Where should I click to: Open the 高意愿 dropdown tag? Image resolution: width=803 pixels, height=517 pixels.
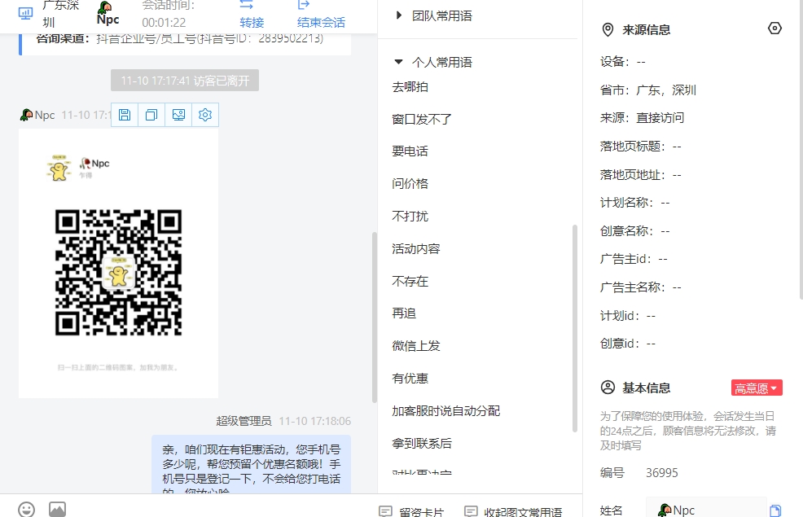point(757,388)
